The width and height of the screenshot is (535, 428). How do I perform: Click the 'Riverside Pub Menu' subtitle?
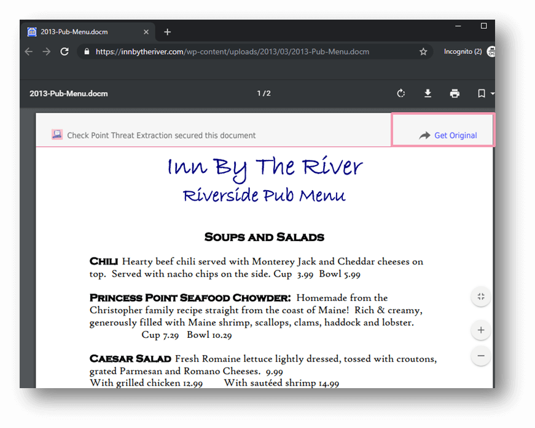point(264,196)
